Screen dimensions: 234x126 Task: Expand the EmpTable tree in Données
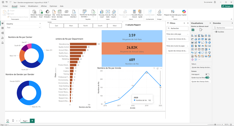215,32
